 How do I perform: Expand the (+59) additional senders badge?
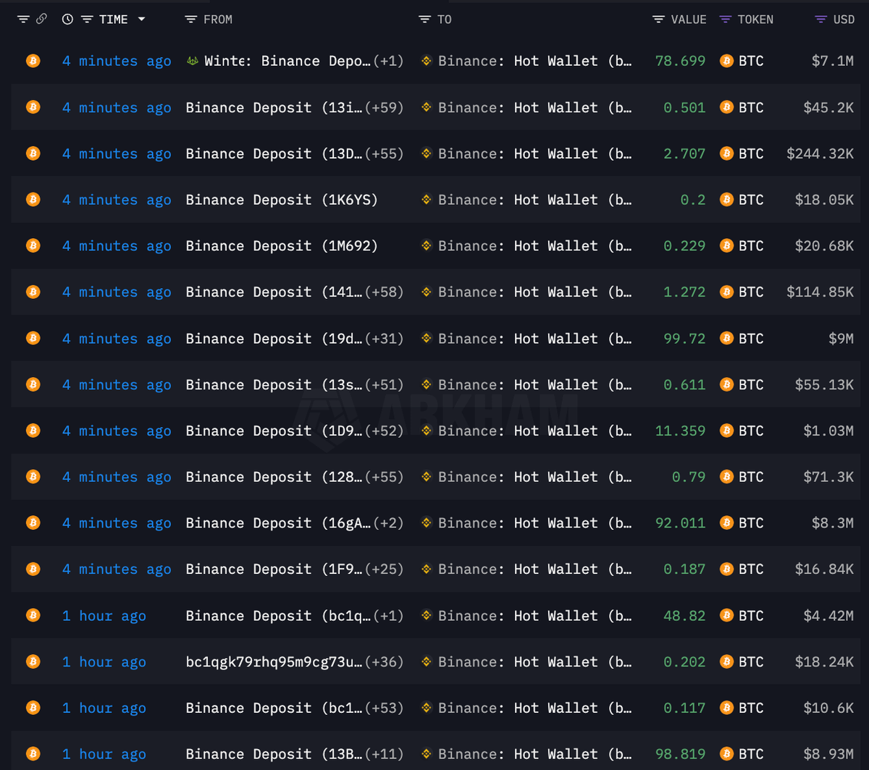click(384, 107)
